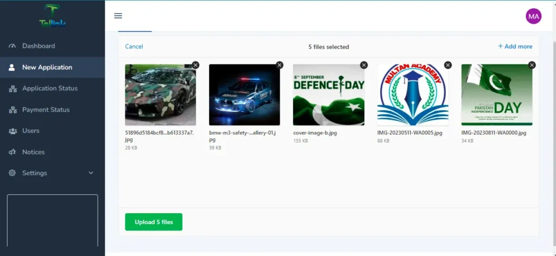Go to Payment Status page
The height and width of the screenshot is (256, 556).
[x=46, y=110]
